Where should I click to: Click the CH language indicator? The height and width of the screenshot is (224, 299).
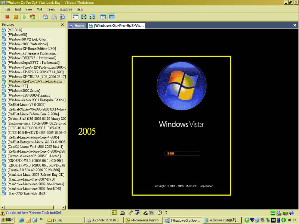[114, 212]
